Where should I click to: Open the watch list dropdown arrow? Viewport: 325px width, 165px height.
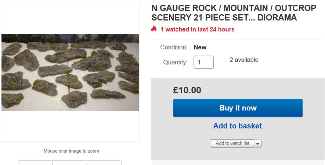(258, 144)
